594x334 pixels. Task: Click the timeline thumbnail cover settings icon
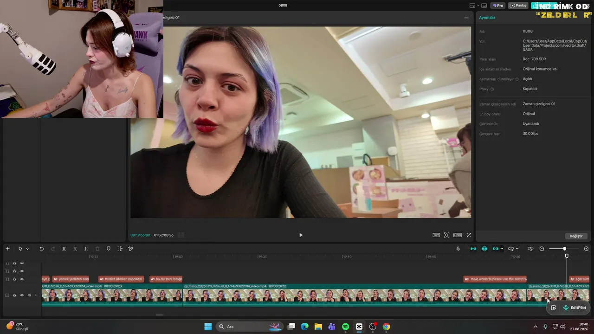[530, 249]
